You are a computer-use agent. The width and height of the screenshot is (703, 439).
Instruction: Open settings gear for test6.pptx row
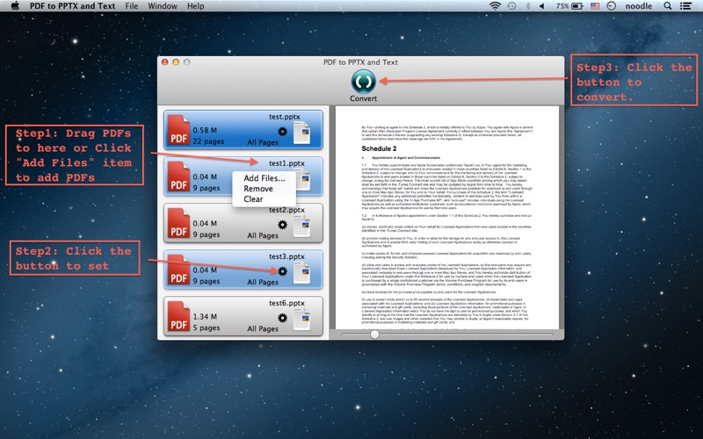[282, 318]
